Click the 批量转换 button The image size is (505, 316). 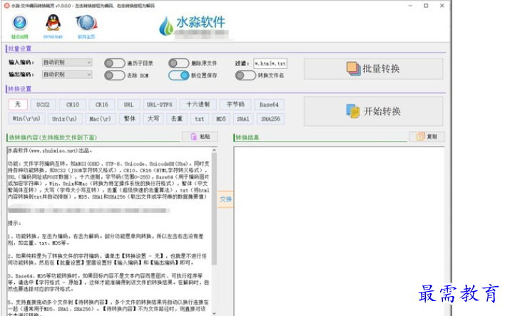click(x=373, y=69)
